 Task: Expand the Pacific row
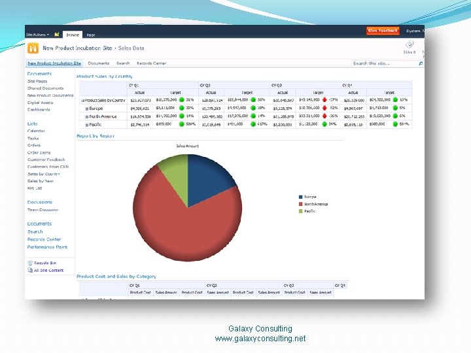[86, 125]
